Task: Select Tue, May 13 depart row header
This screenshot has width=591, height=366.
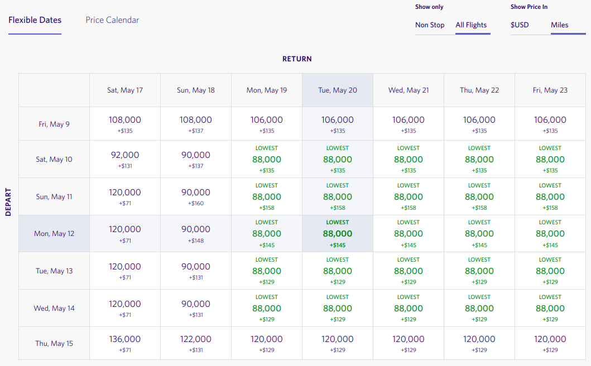Action: coord(54,271)
